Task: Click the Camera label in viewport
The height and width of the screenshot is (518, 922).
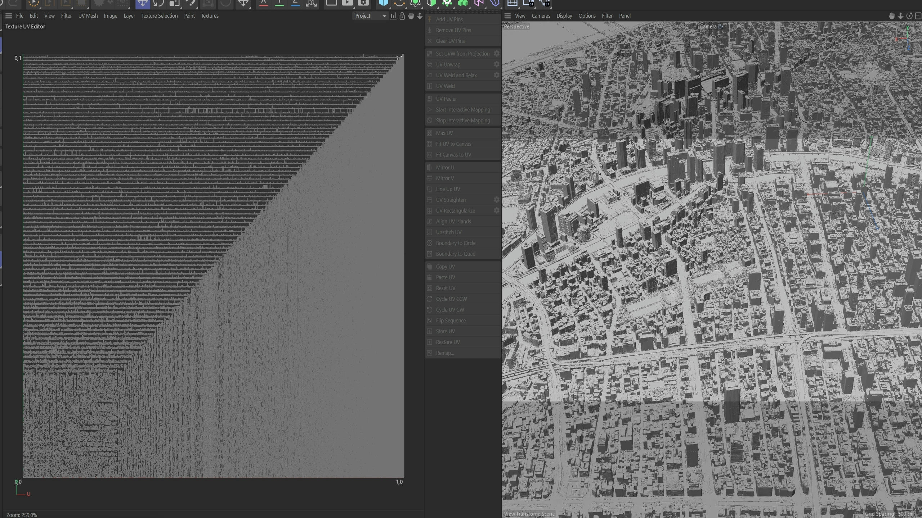Action: click(x=708, y=27)
